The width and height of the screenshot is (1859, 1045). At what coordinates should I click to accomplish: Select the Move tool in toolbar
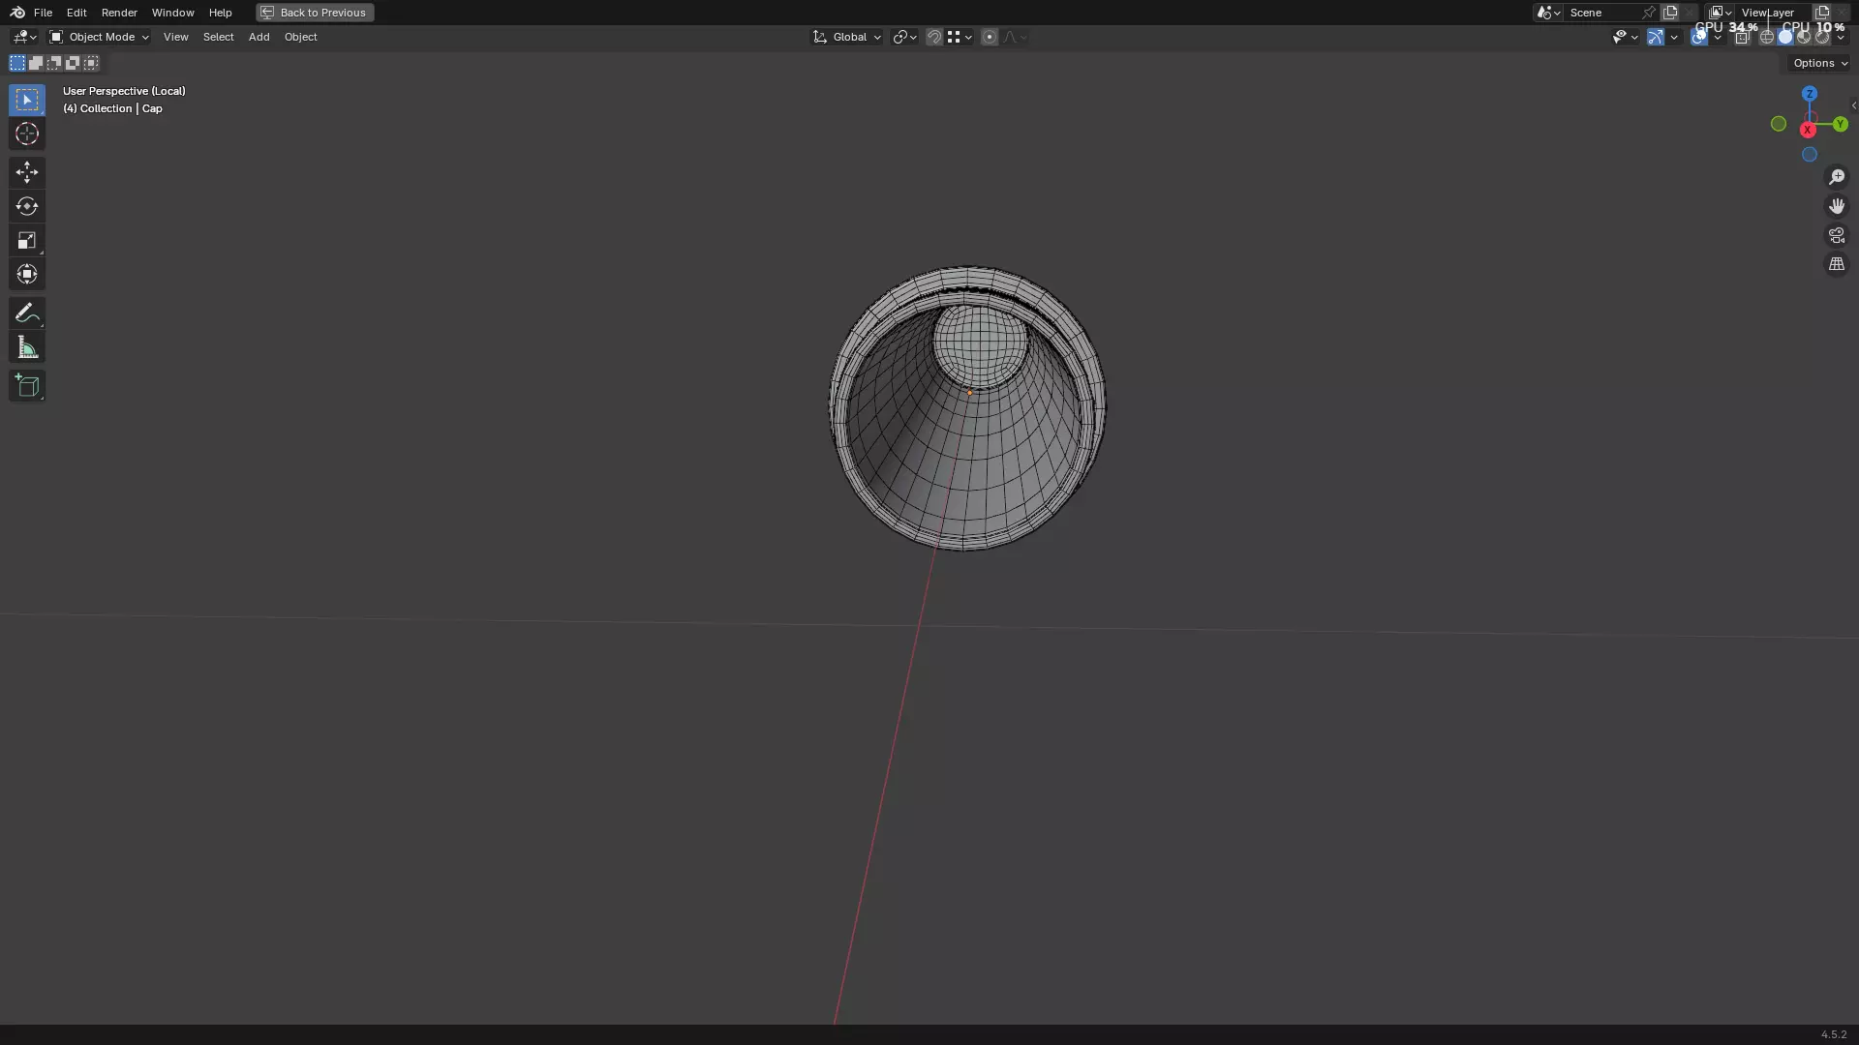coord(26,172)
